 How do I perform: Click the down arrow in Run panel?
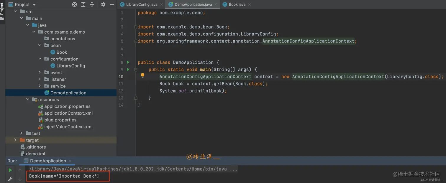[x=20, y=179]
